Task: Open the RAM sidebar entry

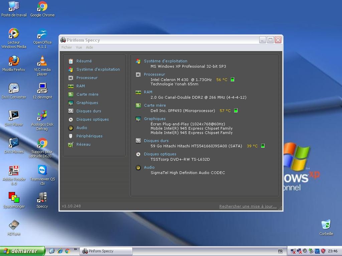Action: click(x=80, y=86)
